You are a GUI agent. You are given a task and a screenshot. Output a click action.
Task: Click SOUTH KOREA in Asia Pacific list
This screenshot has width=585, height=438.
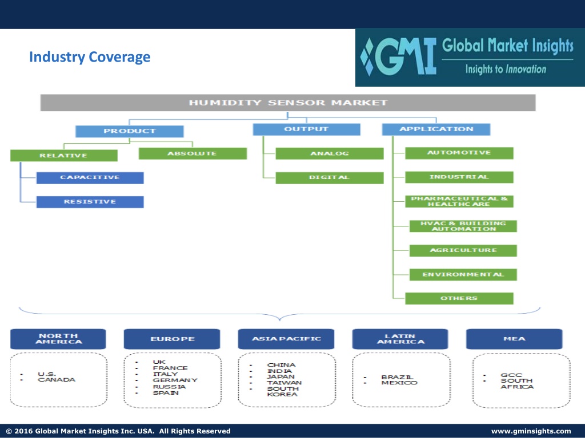[x=283, y=391]
